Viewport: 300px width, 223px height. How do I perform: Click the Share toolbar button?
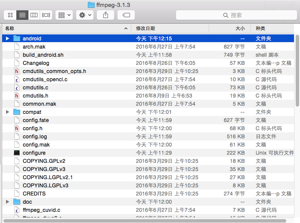click(105, 15)
